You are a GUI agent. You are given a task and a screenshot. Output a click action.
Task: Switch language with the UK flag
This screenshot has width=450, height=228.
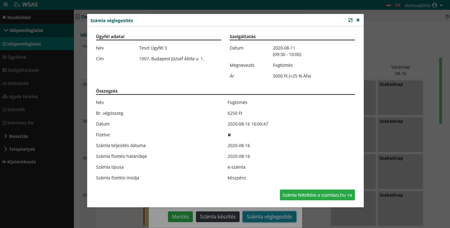[x=398, y=5]
